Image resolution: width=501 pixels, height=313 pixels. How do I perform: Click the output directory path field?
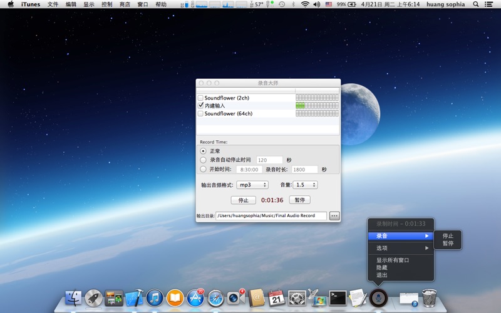[x=271, y=216]
